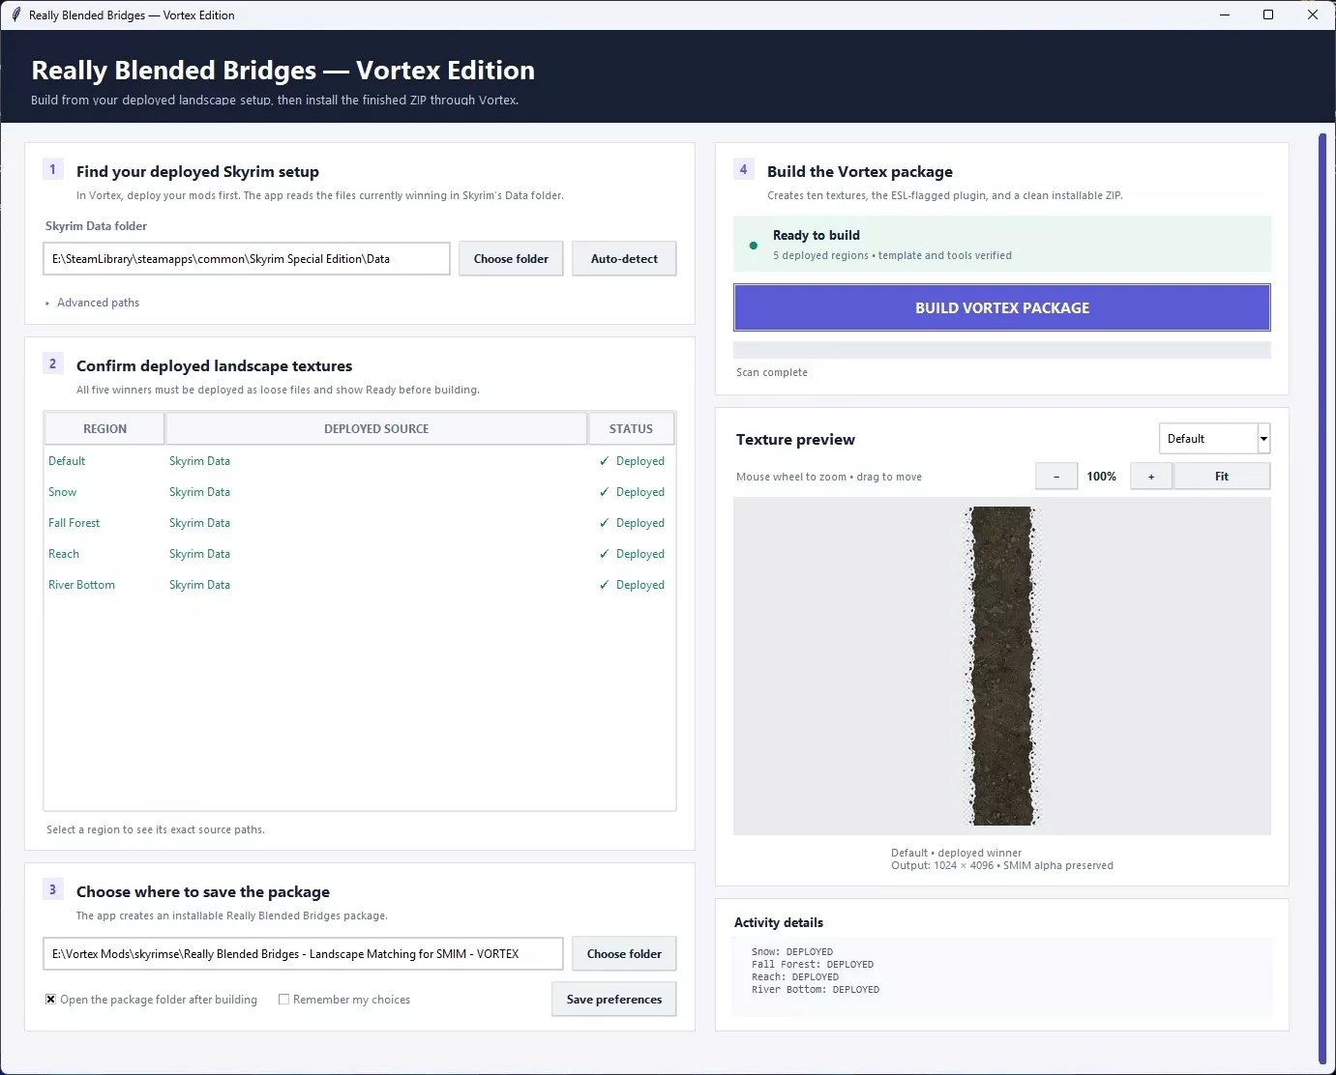Screen dimensions: 1336x1075
Task: Click the Auto-detect button
Action: point(624,259)
